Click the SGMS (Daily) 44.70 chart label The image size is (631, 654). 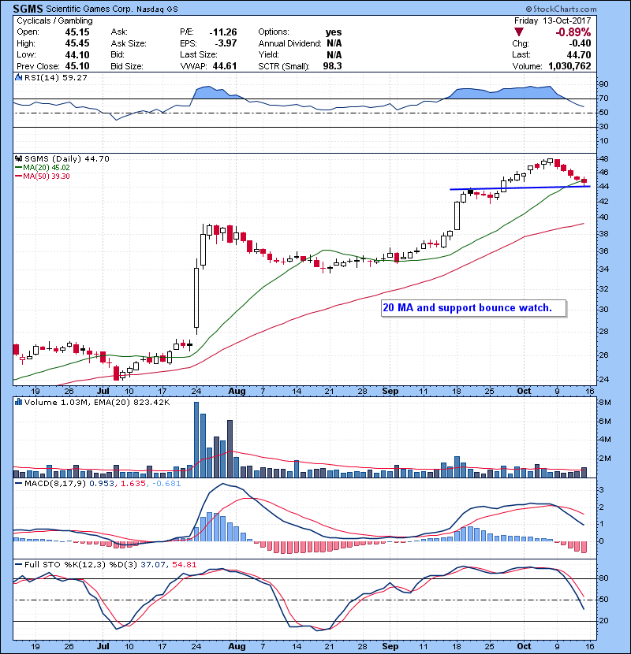(67, 158)
